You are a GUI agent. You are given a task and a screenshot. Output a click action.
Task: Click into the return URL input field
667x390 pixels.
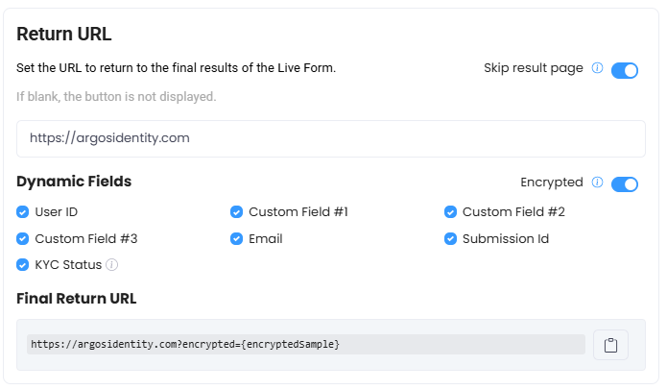pos(330,138)
